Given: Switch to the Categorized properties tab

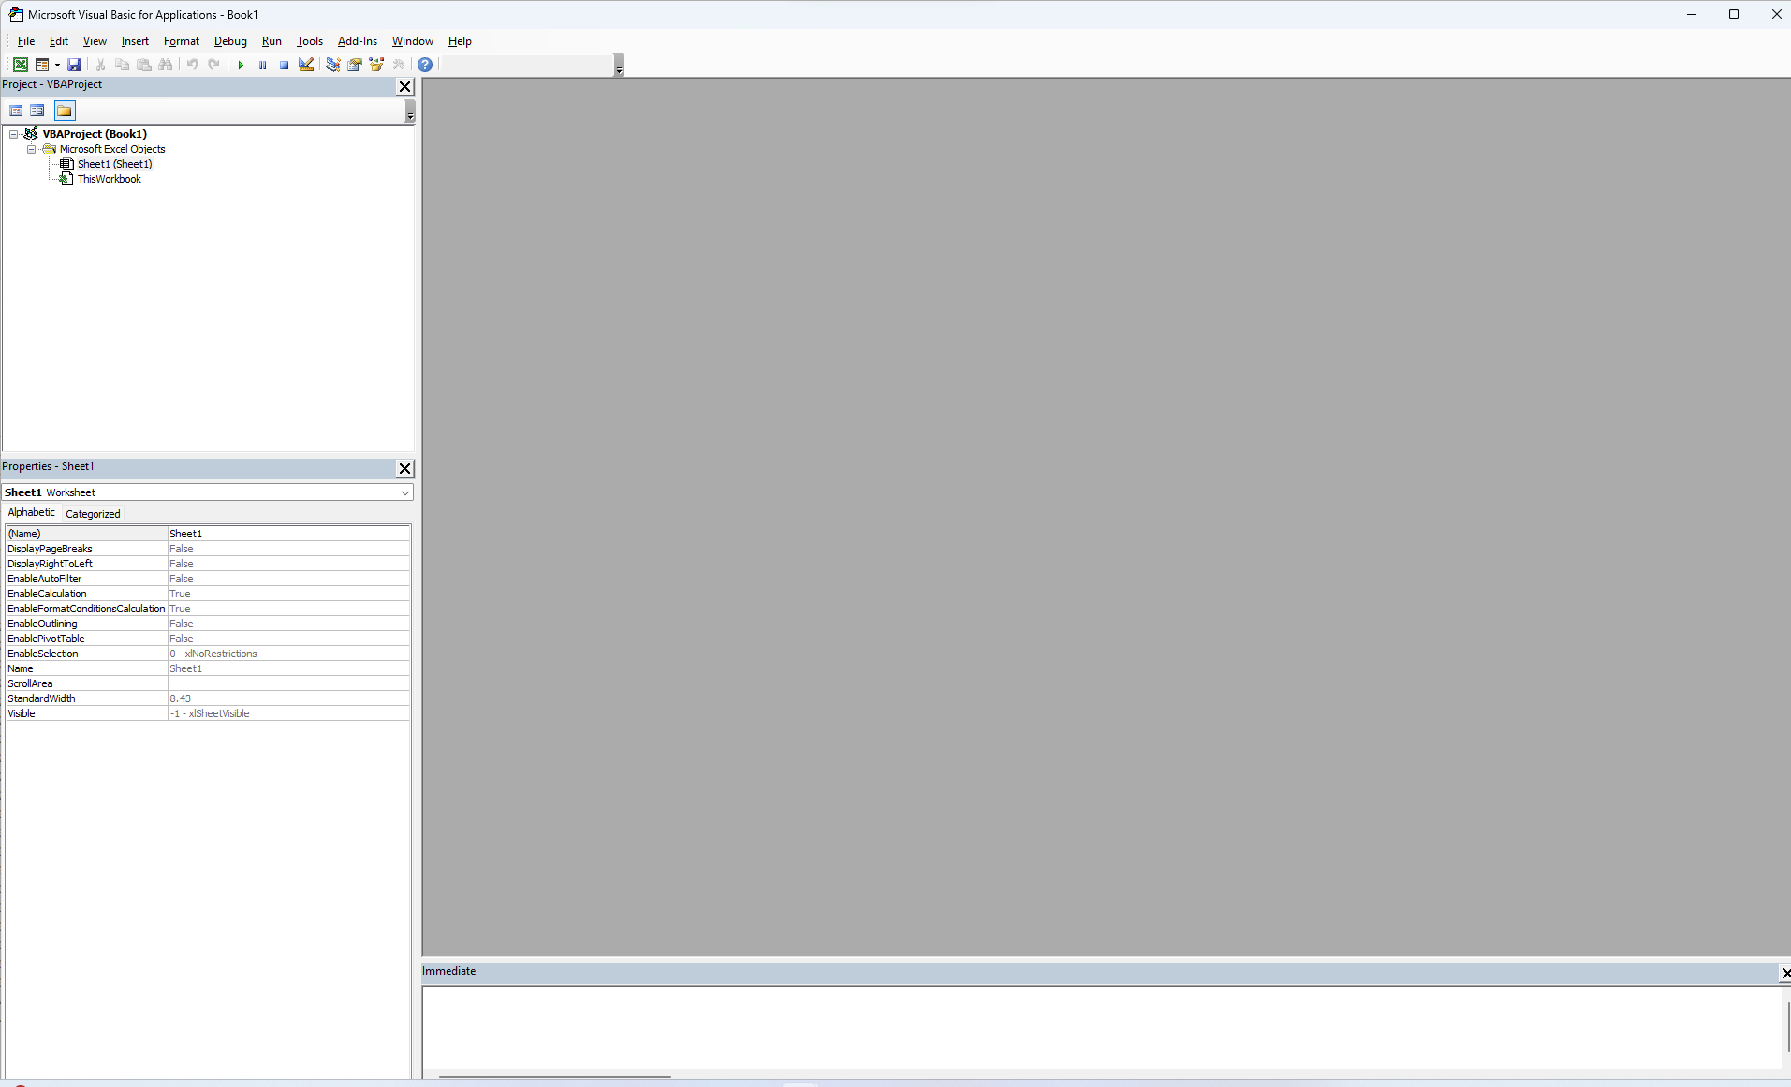Looking at the screenshot, I should coord(93,514).
